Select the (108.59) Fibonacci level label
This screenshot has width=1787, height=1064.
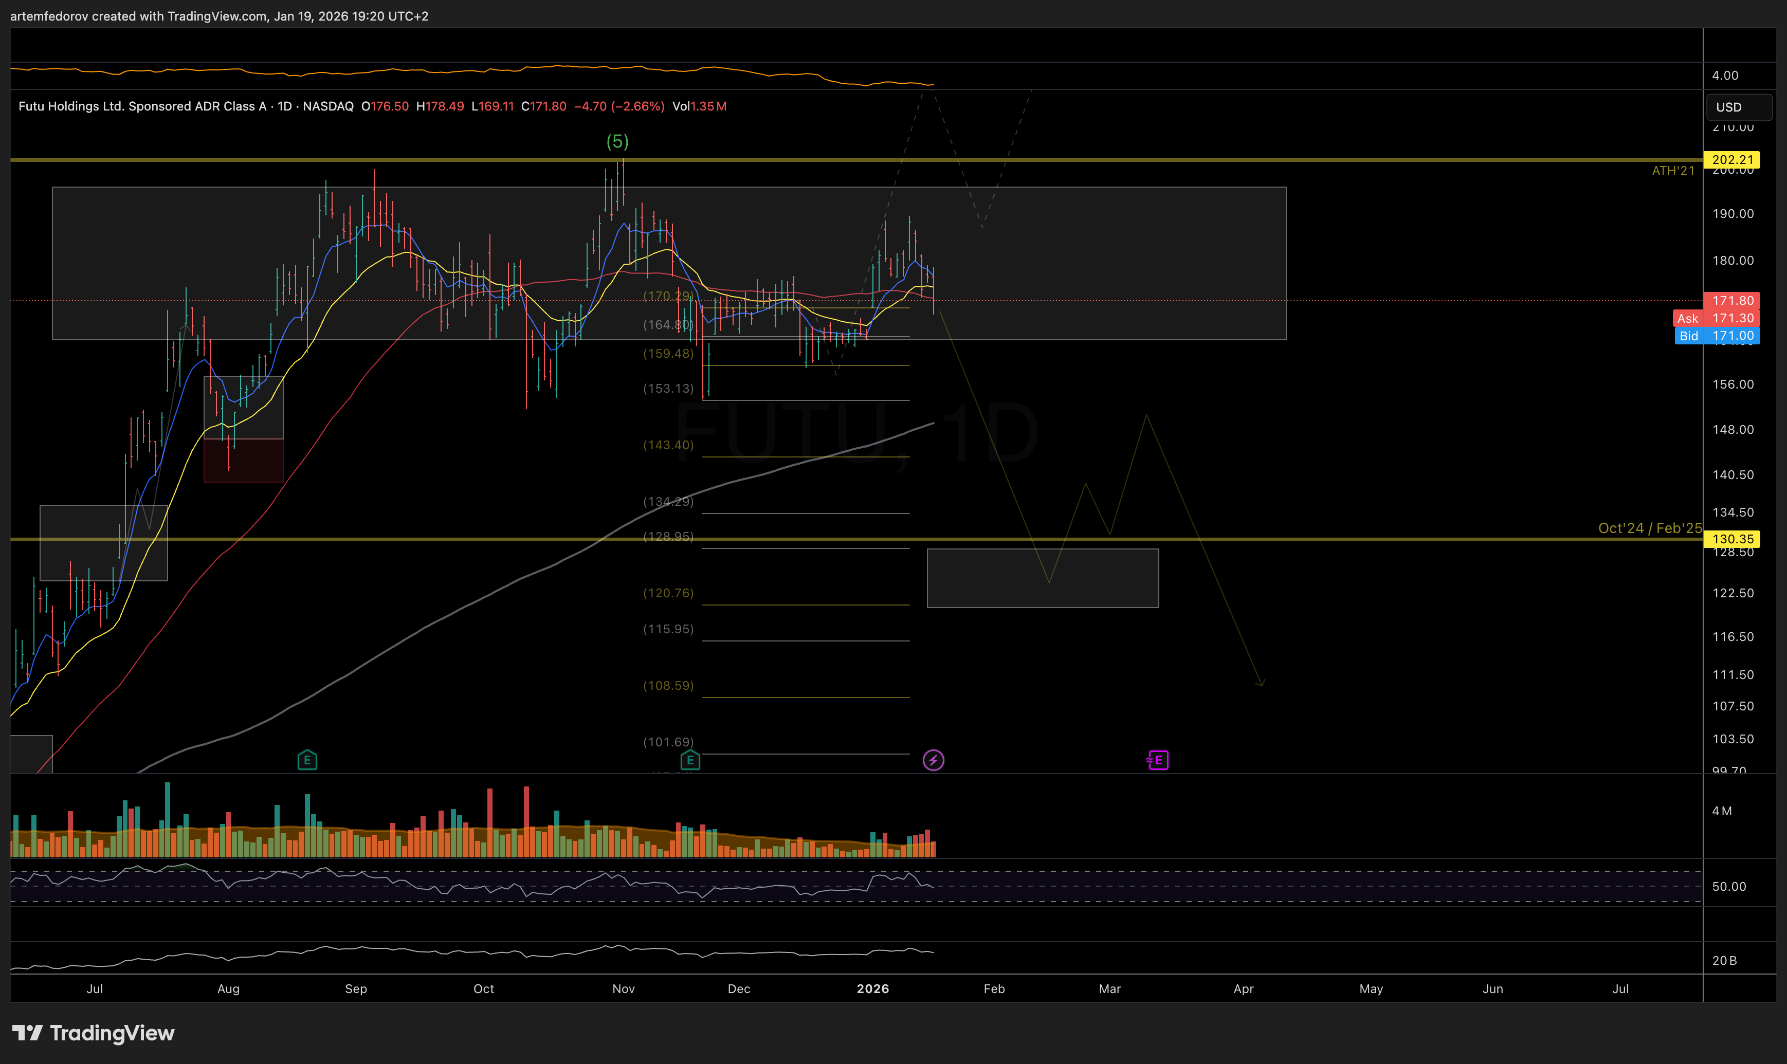668,686
